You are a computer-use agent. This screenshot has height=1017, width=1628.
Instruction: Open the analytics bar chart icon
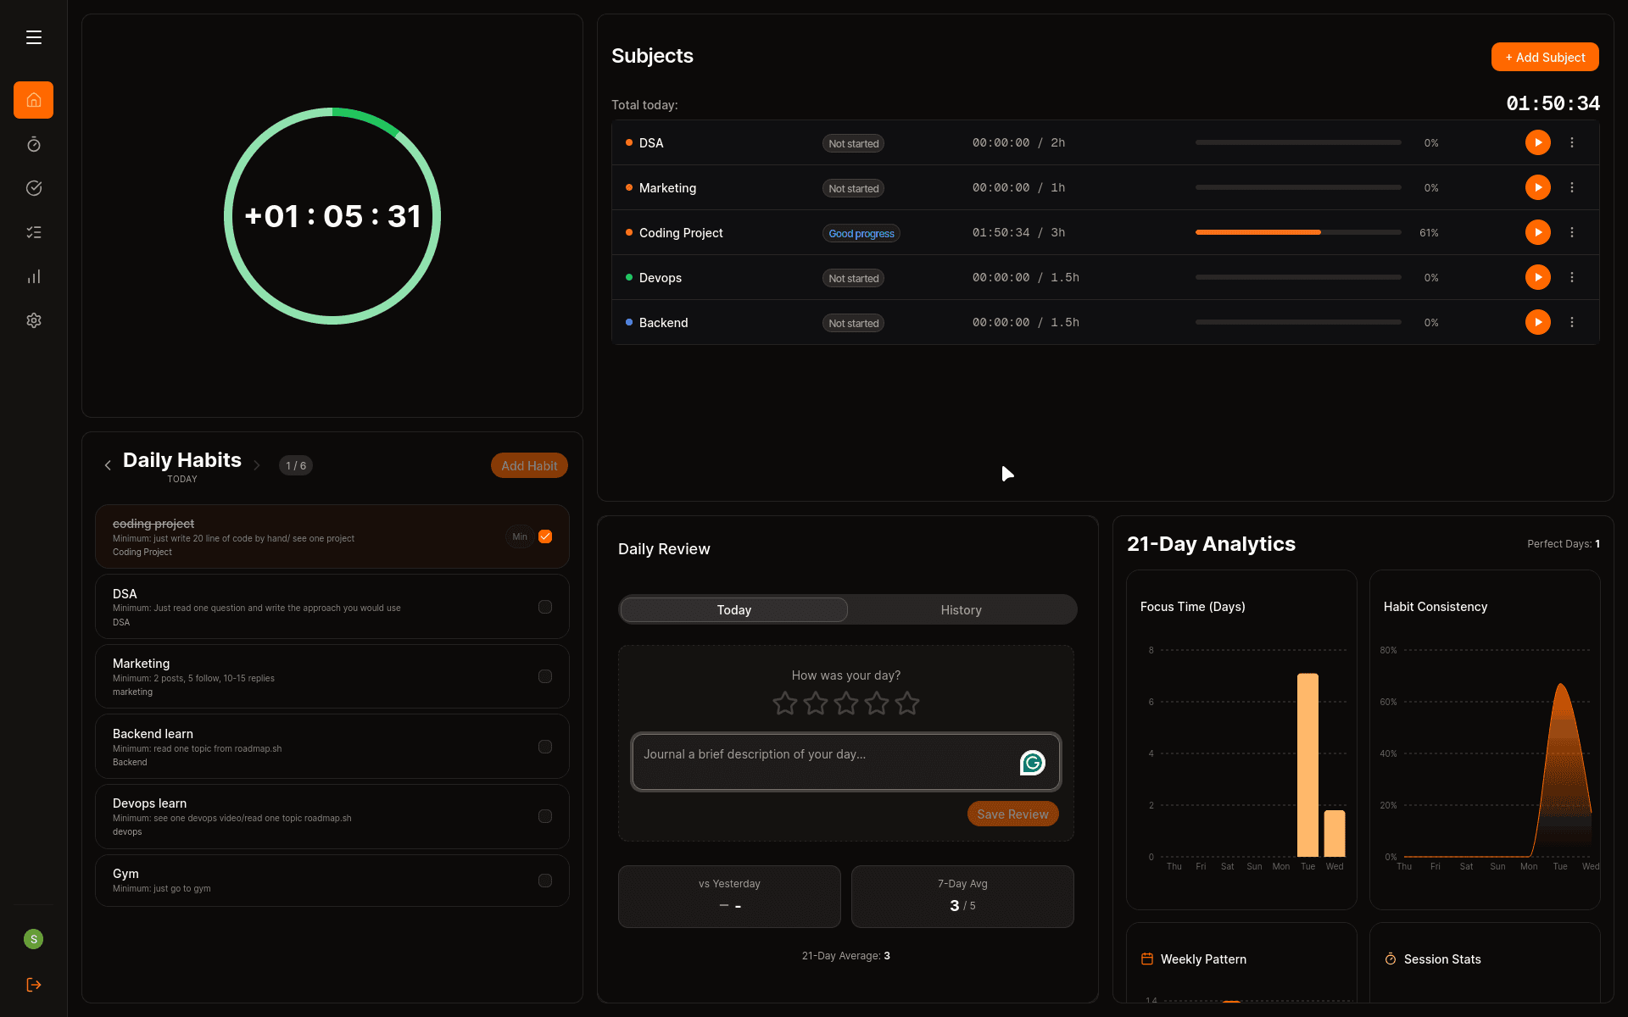tap(34, 276)
